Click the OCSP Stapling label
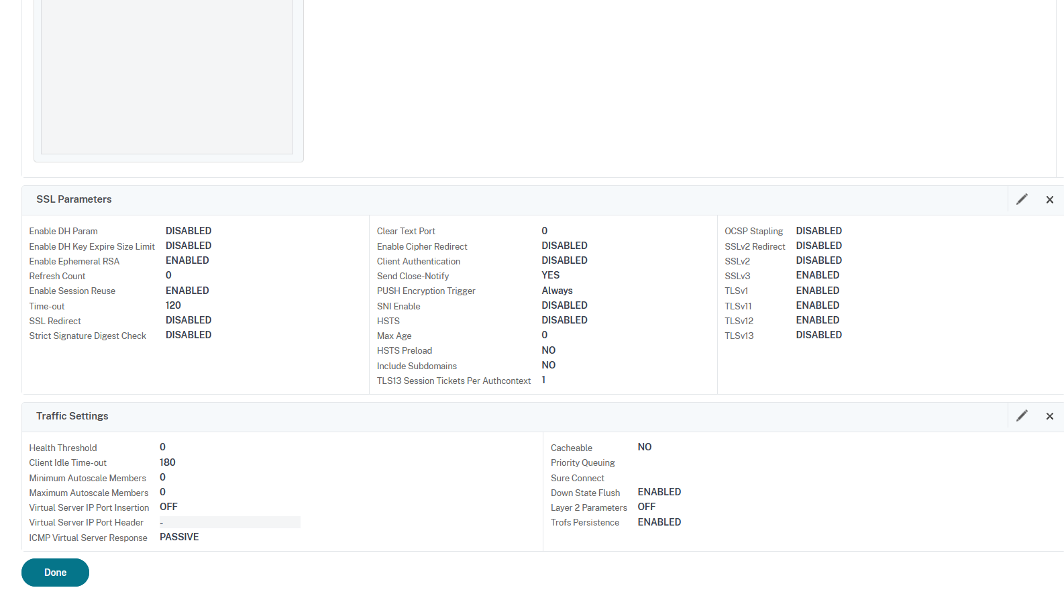The width and height of the screenshot is (1064, 594). [x=753, y=232]
